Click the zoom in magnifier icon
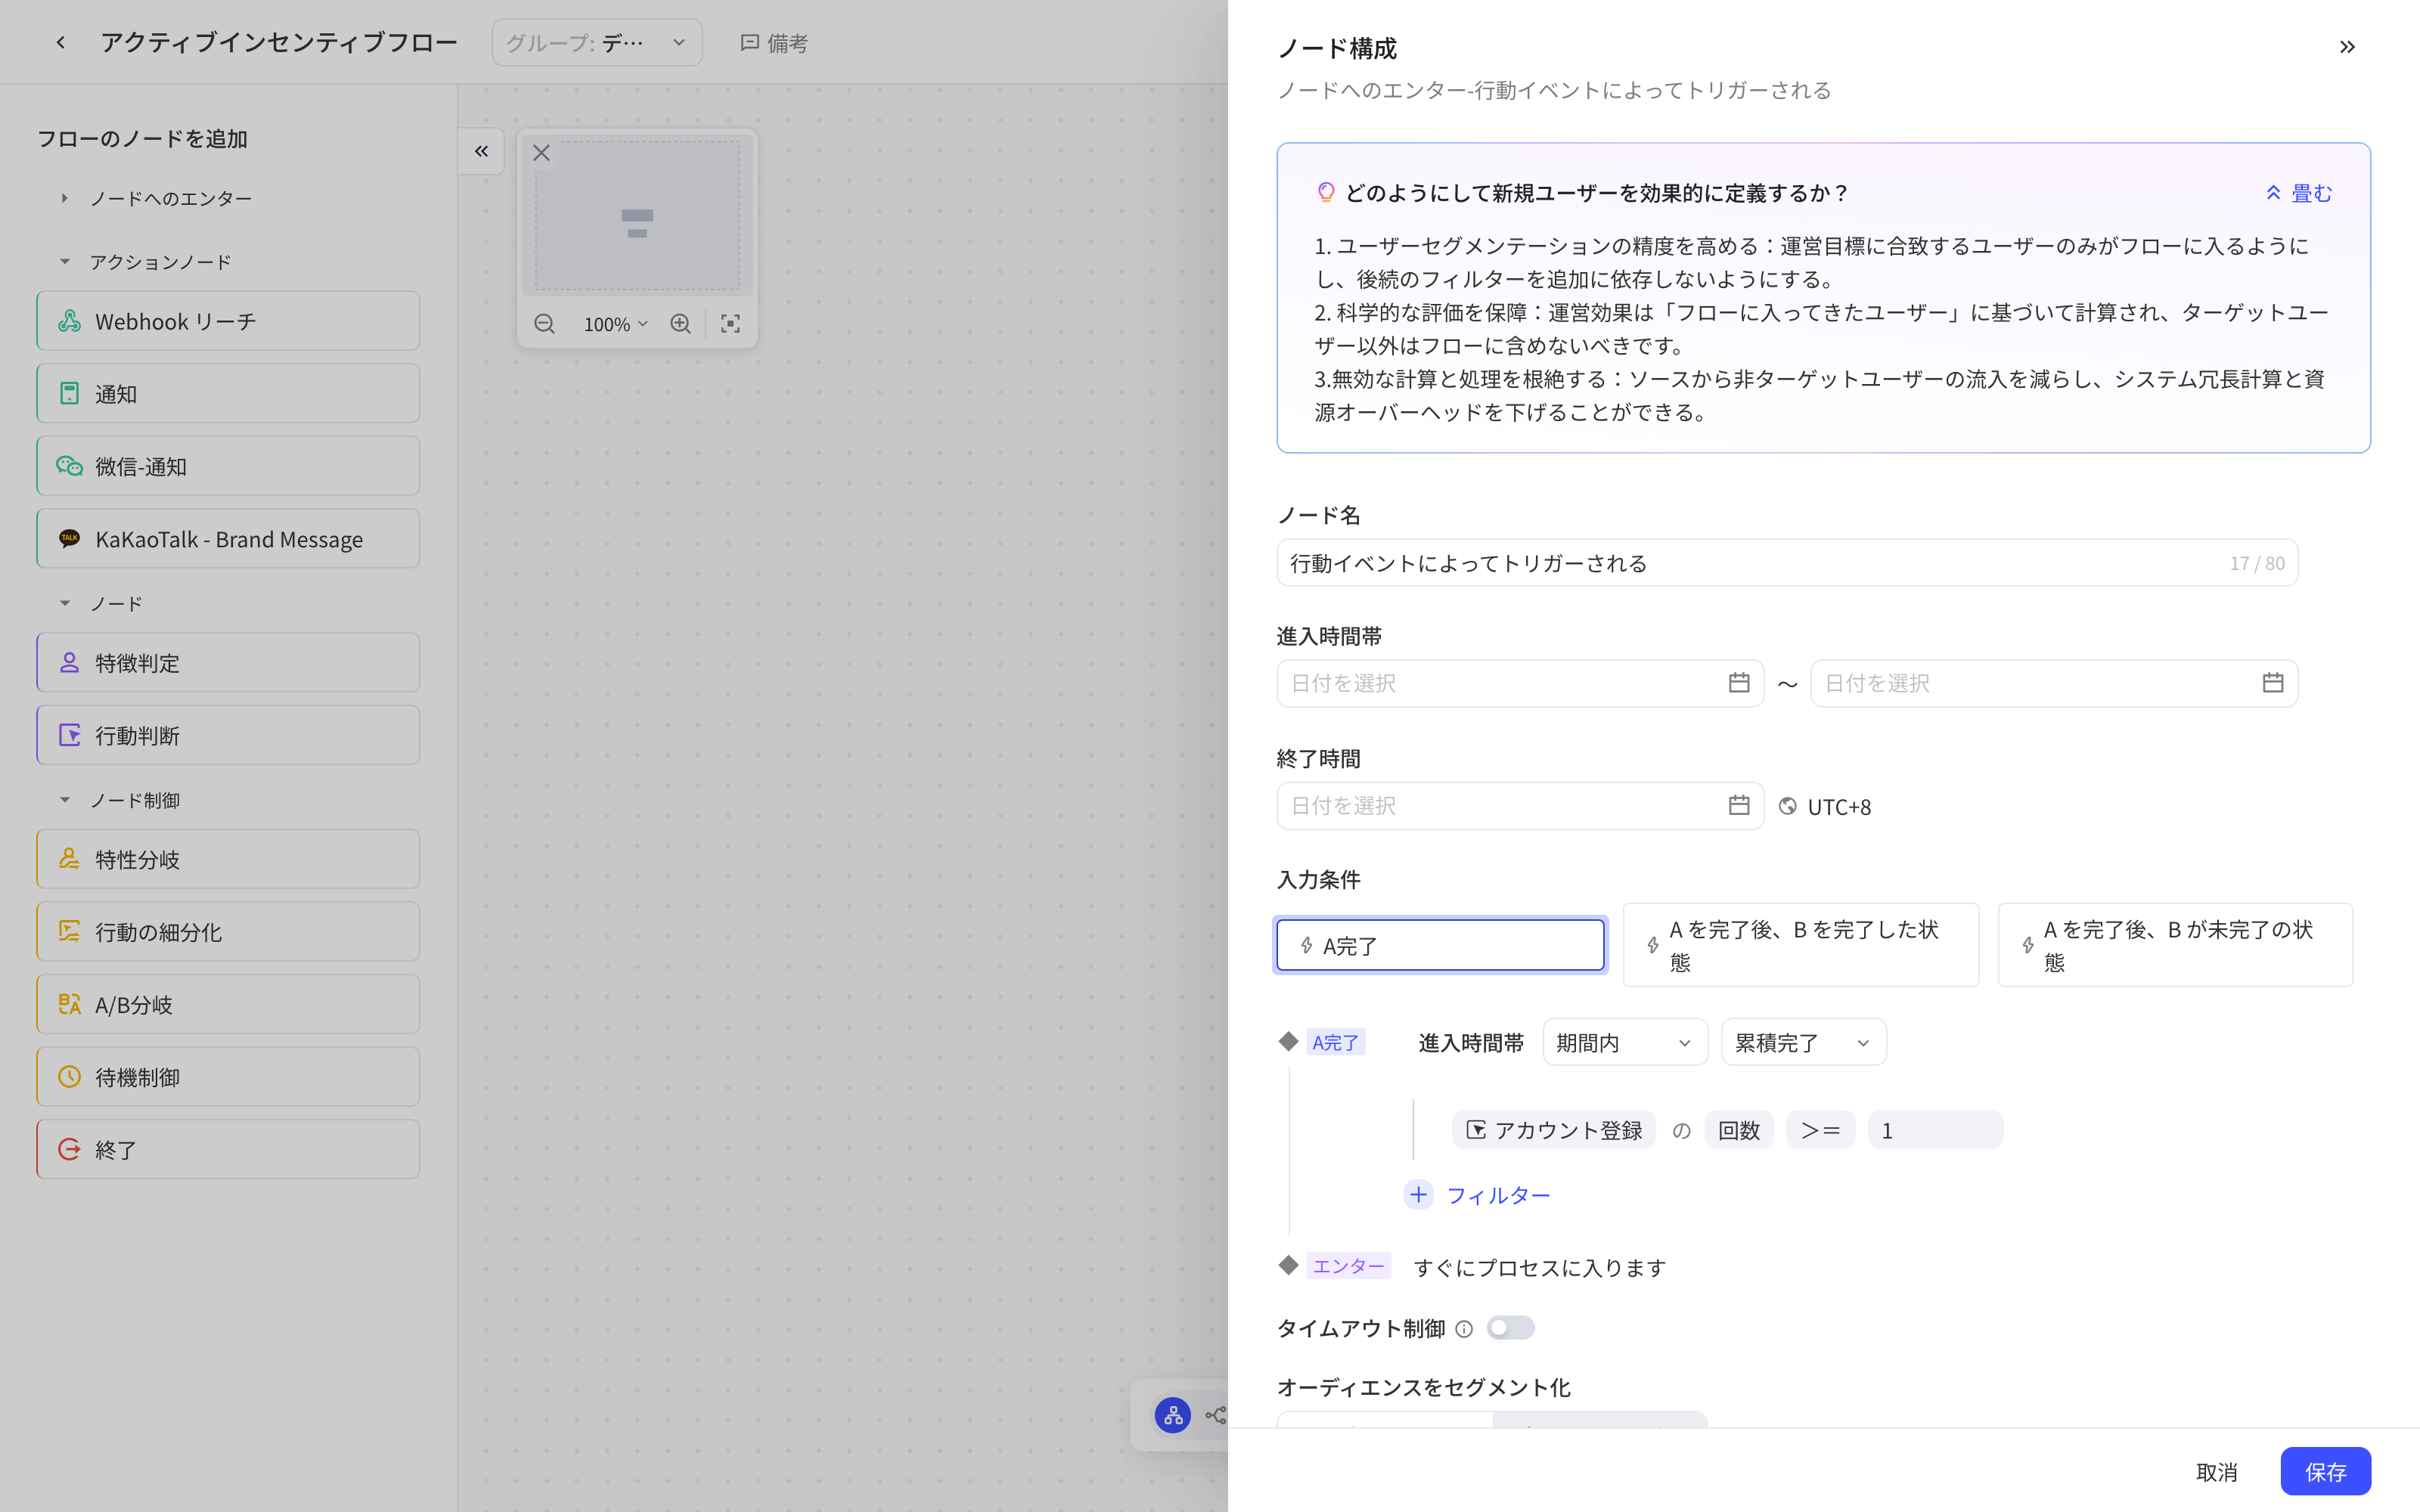 point(680,324)
